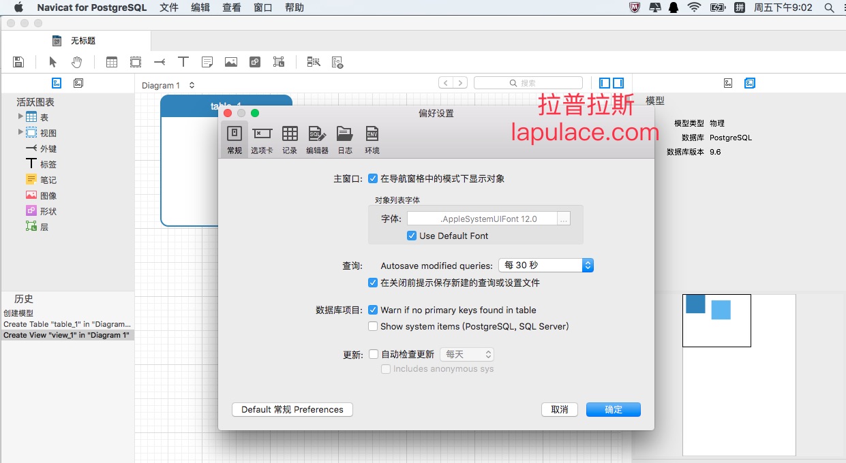Go back with the left chevron button
The height and width of the screenshot is (463, 846).
(x=446, y=83)
